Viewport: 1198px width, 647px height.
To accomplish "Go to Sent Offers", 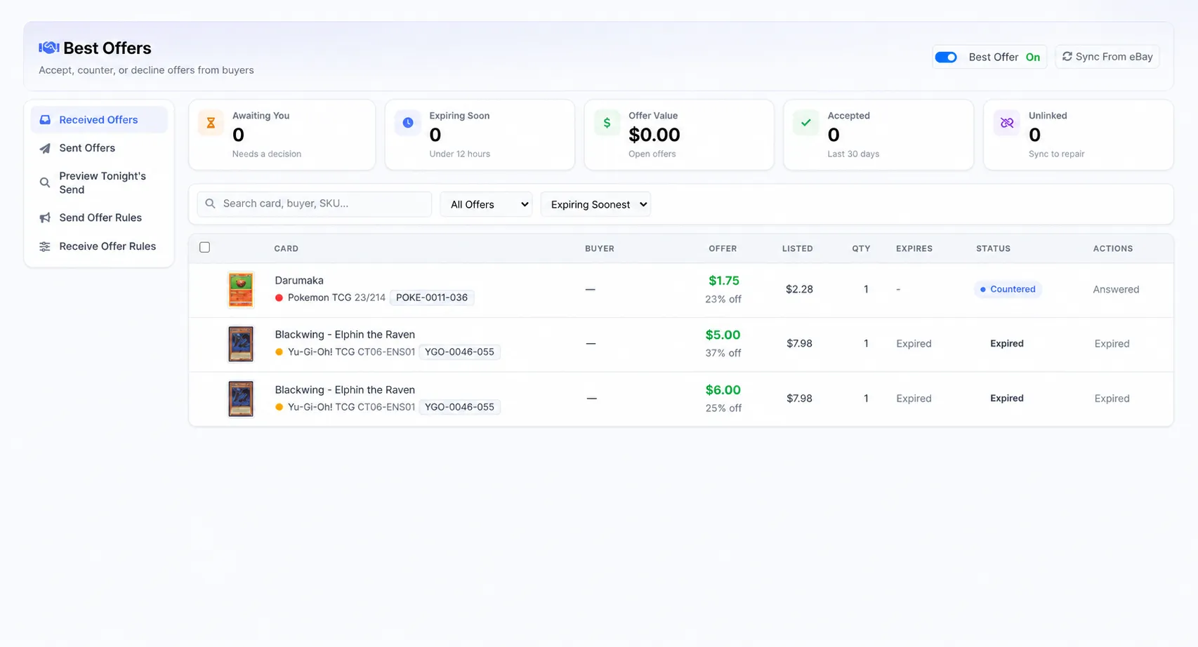I will coord(99,148).
